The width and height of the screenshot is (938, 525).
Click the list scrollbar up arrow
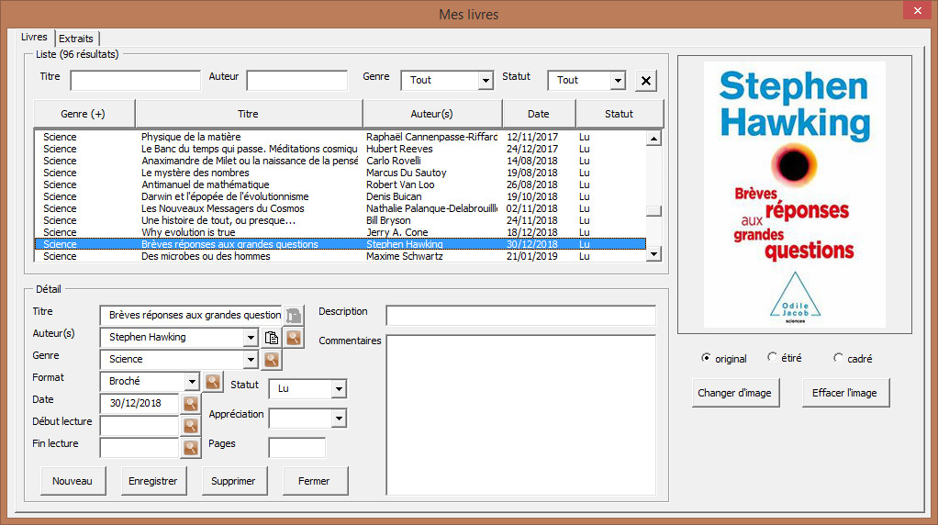click(x=653, y=138)
